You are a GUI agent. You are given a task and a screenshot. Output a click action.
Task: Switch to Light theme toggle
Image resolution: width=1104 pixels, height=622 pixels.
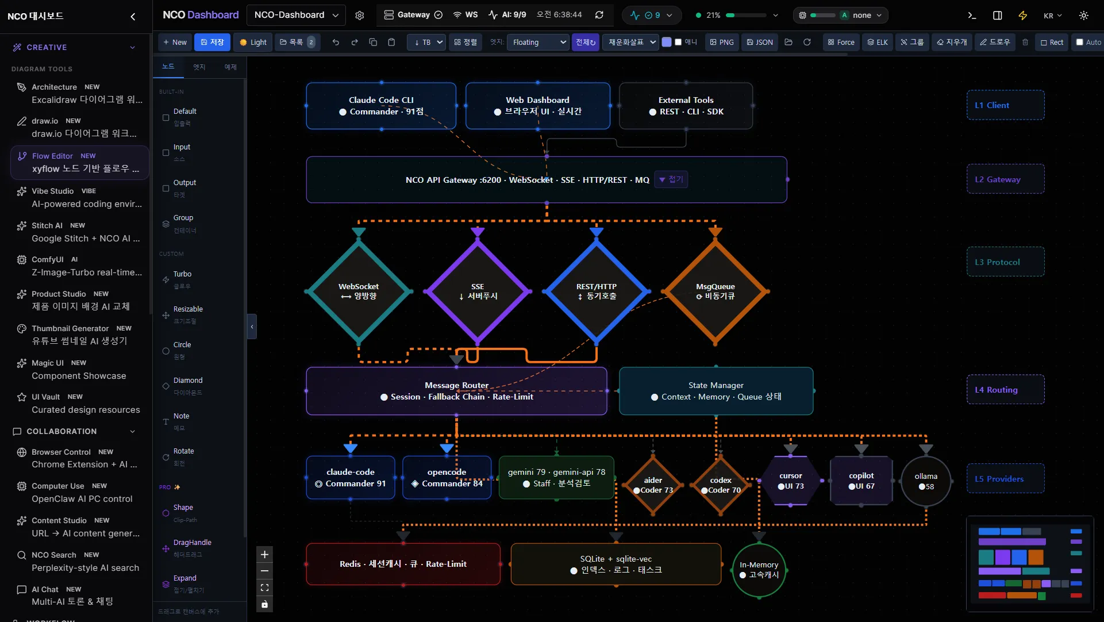click(x=253, y=42)
